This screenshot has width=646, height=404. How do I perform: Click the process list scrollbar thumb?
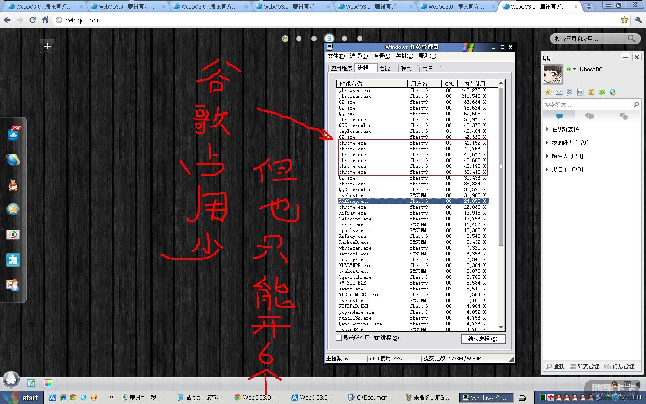point(501,166)
